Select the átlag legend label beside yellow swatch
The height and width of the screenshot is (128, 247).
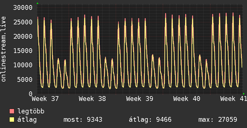(x=27, y=120)
